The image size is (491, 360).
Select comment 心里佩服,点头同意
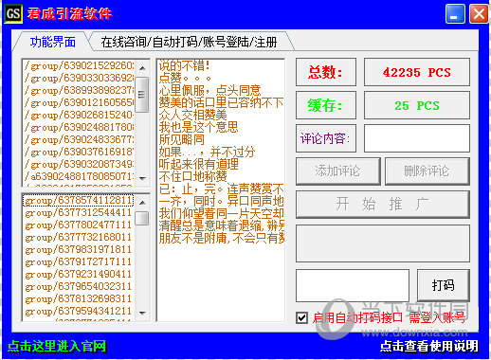221,90
